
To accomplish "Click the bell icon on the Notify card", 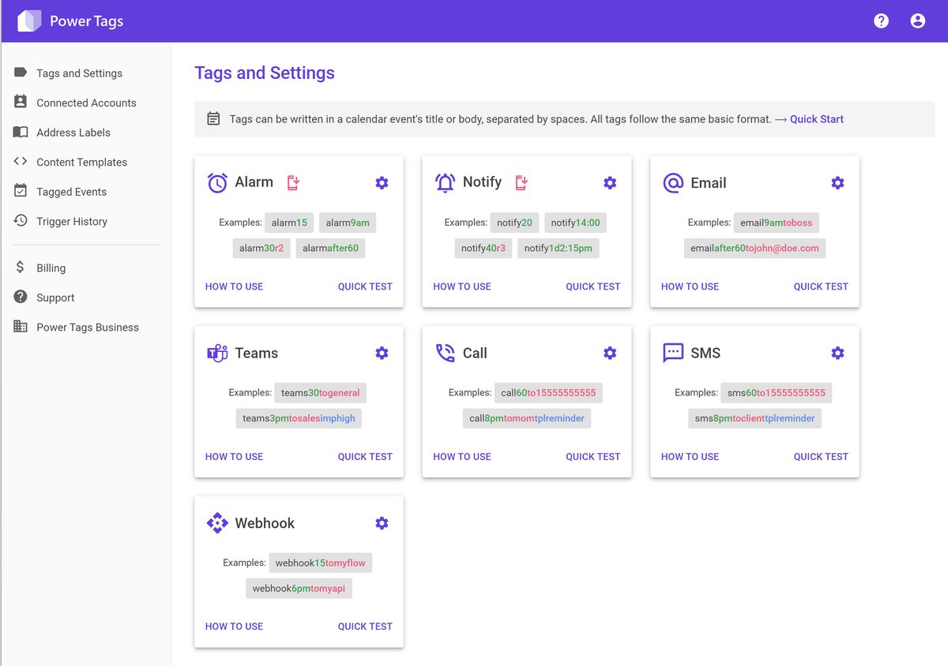I will tap(445, 182).
